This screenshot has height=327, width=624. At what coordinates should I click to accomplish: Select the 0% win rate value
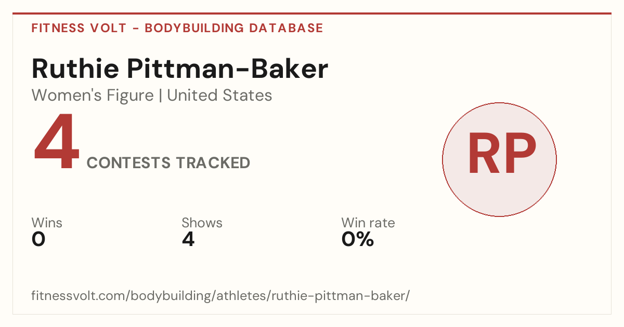click(x=358, y=239)
